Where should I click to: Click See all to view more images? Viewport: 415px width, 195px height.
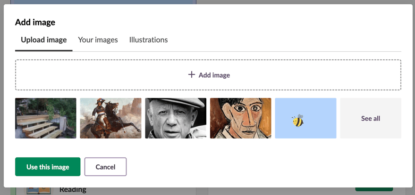click(371, 118)
